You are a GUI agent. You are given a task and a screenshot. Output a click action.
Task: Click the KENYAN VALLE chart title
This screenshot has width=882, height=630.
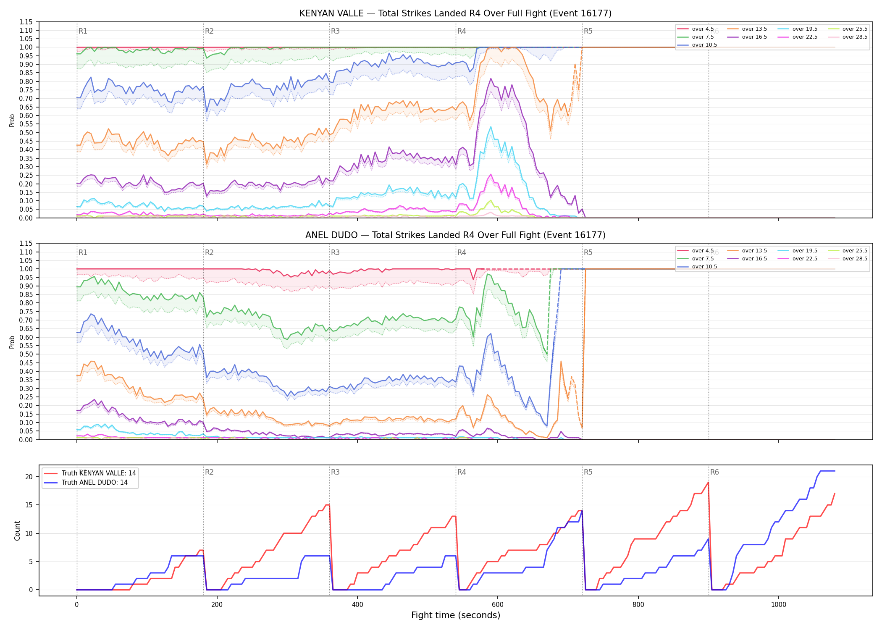(x=455, y=13)
